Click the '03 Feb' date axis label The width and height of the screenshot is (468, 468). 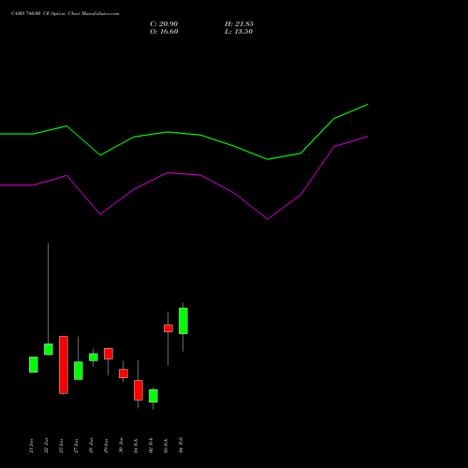[x=166, y=446]
